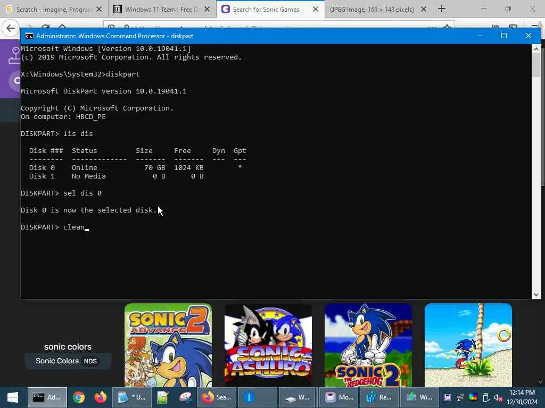
Task: Go back in Firefox browser
Action: click(x=11, y=28)
